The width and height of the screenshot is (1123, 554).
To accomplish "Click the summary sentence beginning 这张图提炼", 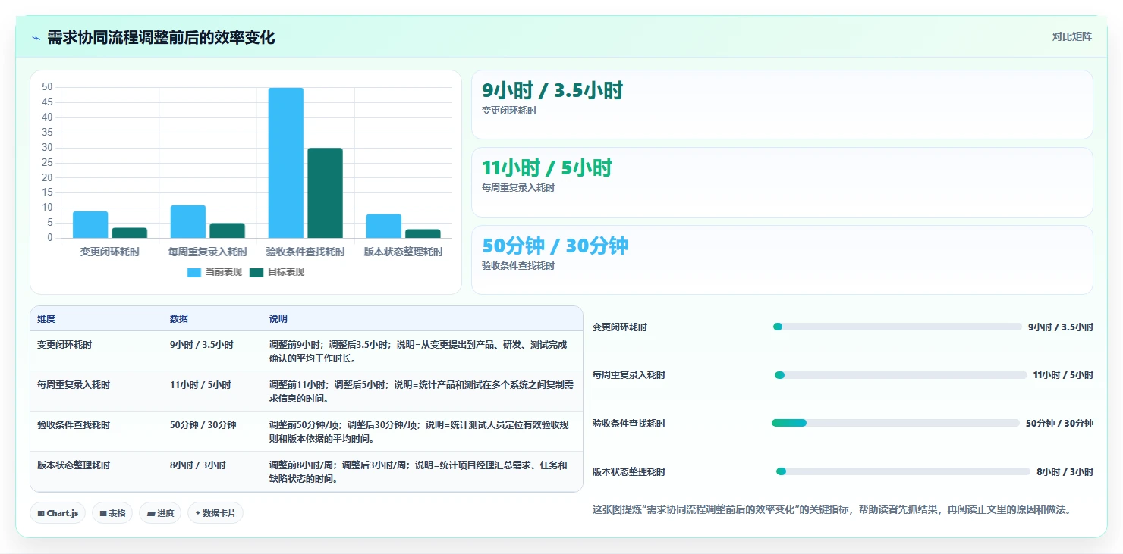I will [834, 510].
